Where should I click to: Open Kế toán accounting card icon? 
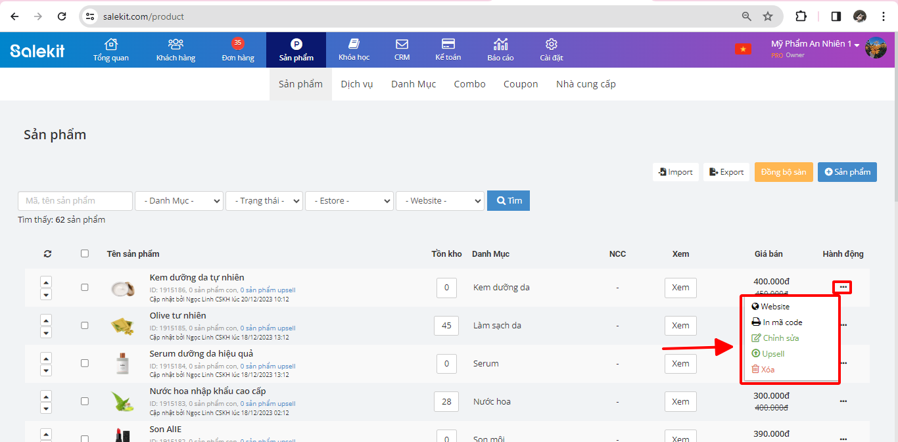coord(448,45)
